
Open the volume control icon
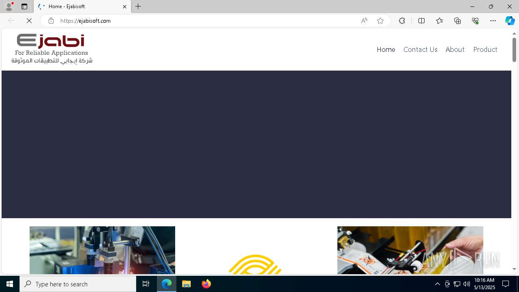(467, 284)
